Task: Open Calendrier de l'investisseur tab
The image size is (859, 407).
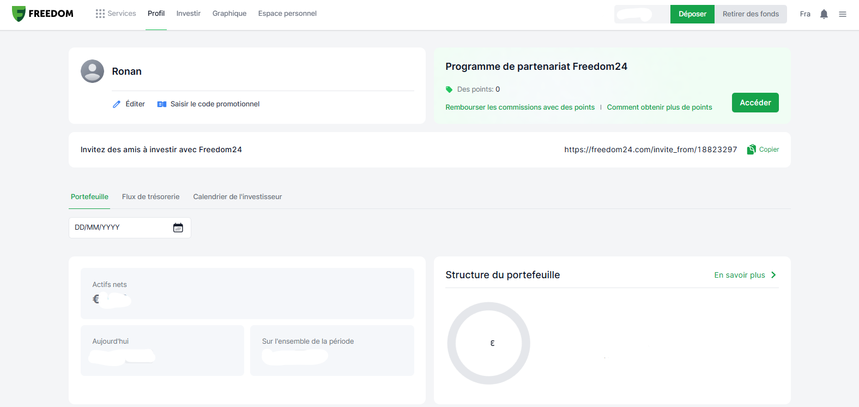Action: (x=238, y=197)
